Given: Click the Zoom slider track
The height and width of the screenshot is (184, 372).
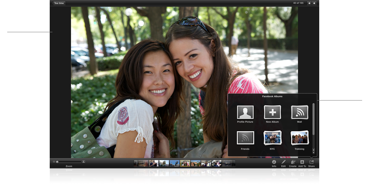Looking at the screenshot, I should coord(70,162).
